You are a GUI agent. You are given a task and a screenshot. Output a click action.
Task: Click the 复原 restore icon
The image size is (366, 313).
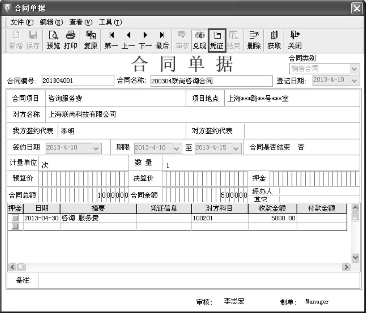91,40
